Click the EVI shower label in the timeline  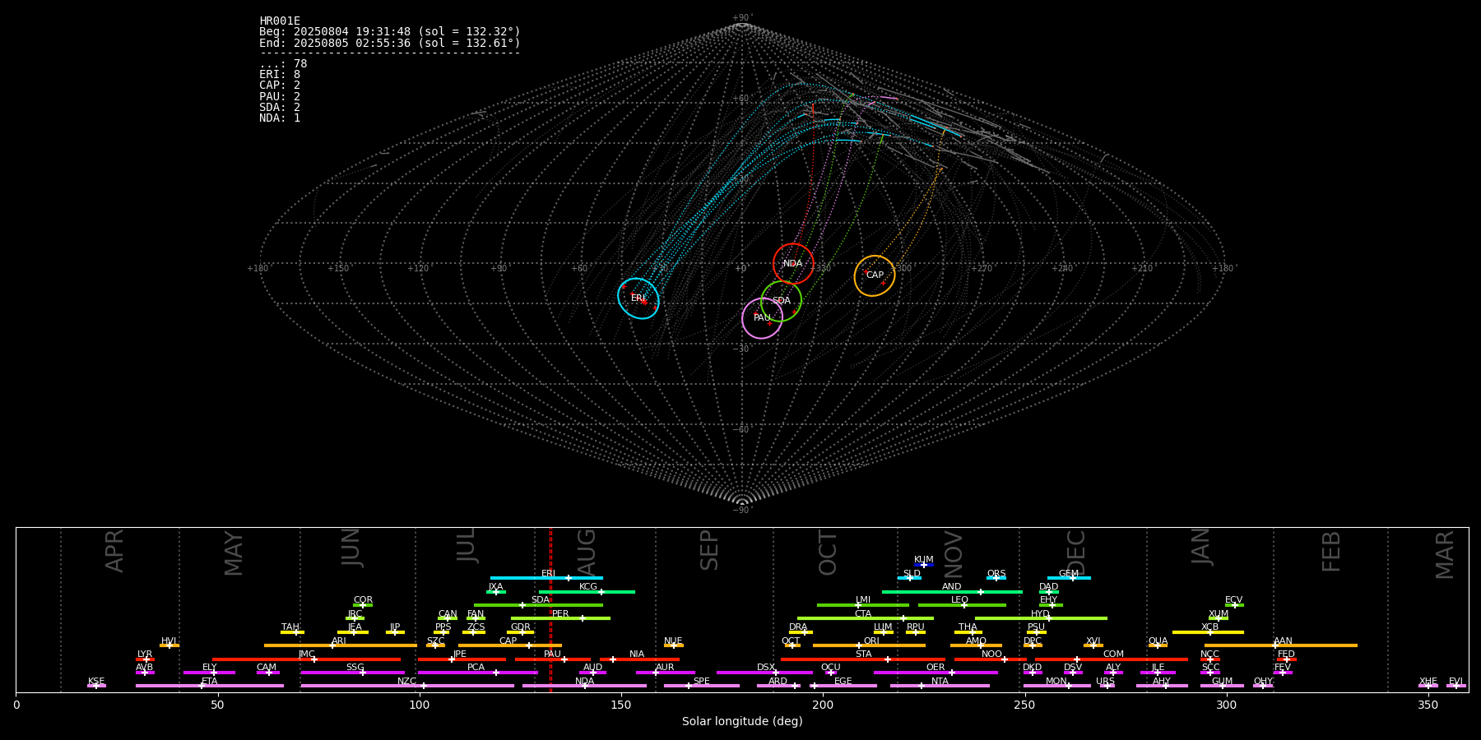click(1455, 682)
